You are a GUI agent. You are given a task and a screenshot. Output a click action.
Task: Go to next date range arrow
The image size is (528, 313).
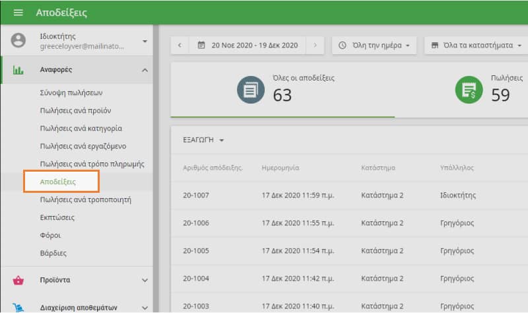315,46
